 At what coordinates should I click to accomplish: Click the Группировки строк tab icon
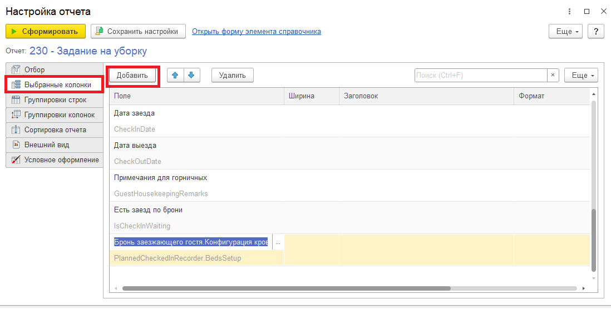16,99
